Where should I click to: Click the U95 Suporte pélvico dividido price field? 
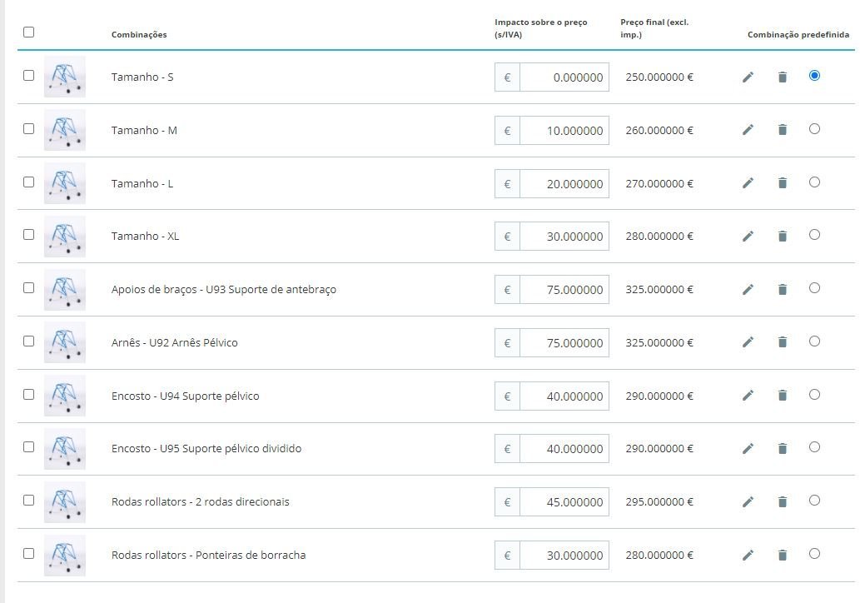click(564, 449)
